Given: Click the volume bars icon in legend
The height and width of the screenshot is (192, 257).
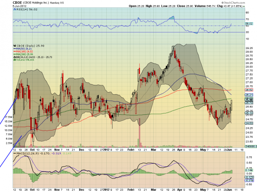Looking at the screenshot, I should [15, 60].
